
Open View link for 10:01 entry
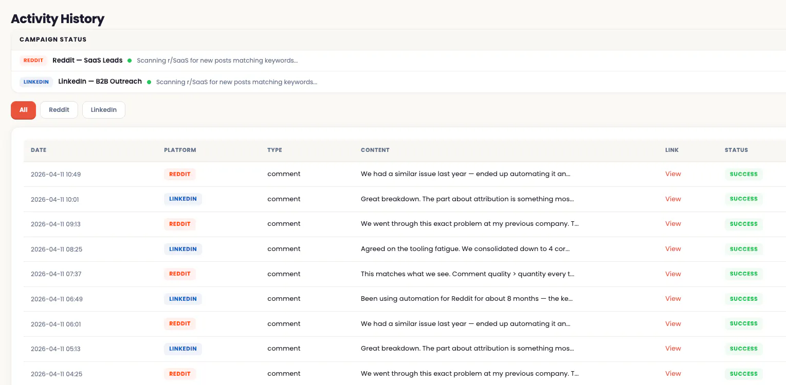(x=673, y=199)
